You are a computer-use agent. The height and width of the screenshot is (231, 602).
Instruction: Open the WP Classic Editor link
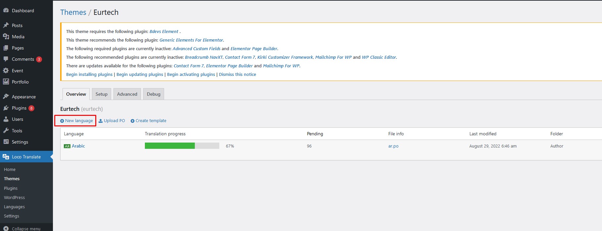point(379,57)
